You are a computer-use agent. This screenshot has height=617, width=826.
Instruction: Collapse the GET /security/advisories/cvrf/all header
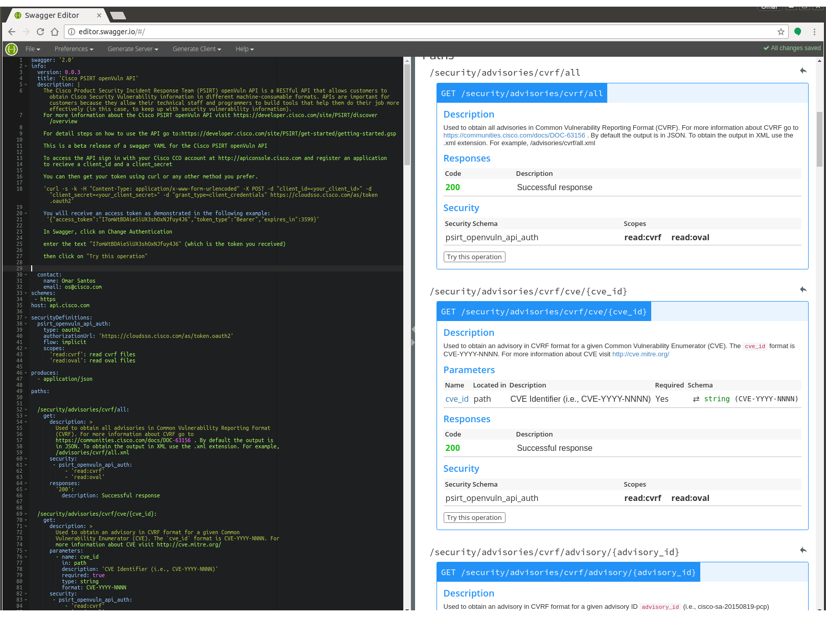(521, 94)
